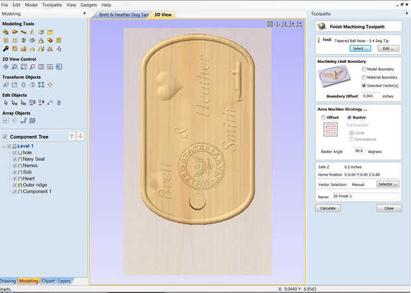Pick the arrow Selection tool in Edit Objects
Viewport: 411px width, 293px height.
pyautogui.click(x=5, y=103)
